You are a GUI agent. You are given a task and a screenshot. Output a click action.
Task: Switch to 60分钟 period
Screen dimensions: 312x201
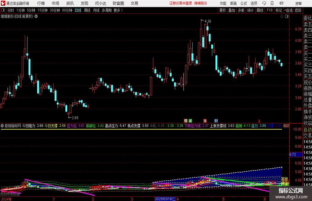pos(67,10)
